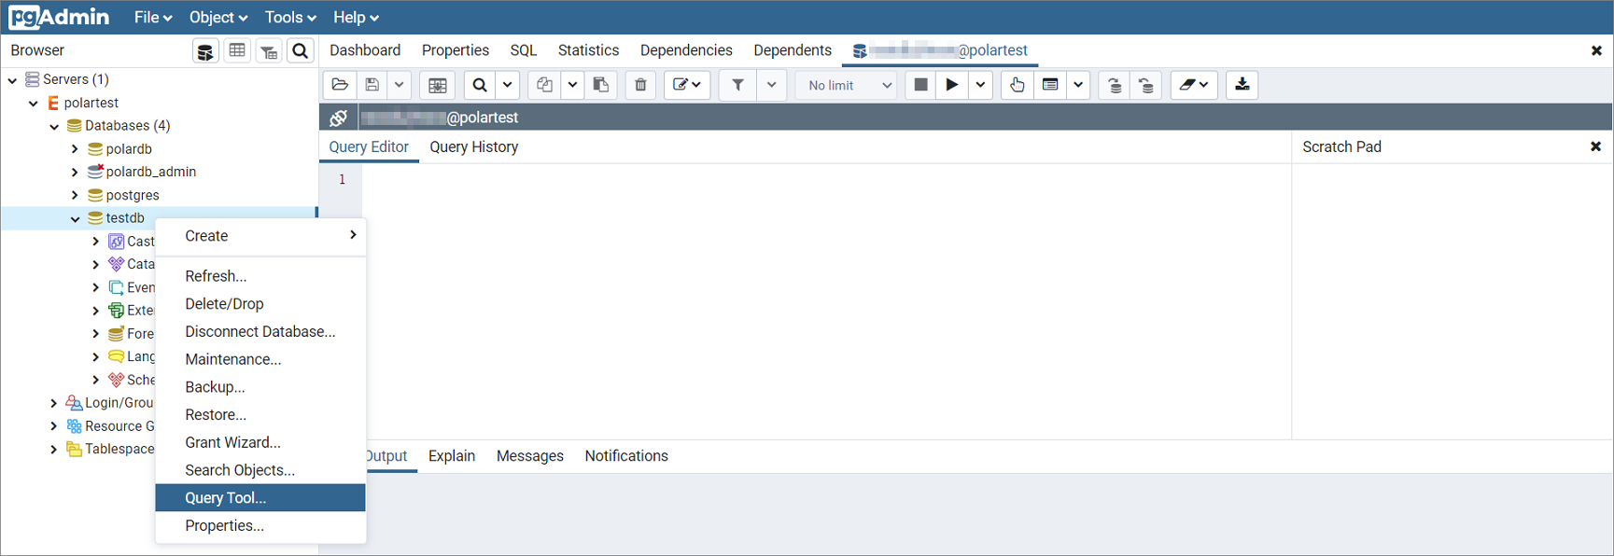Open the Execute options dropdown arrow
This screenshot has width=1614, height=556.
[x=980, y=85]
